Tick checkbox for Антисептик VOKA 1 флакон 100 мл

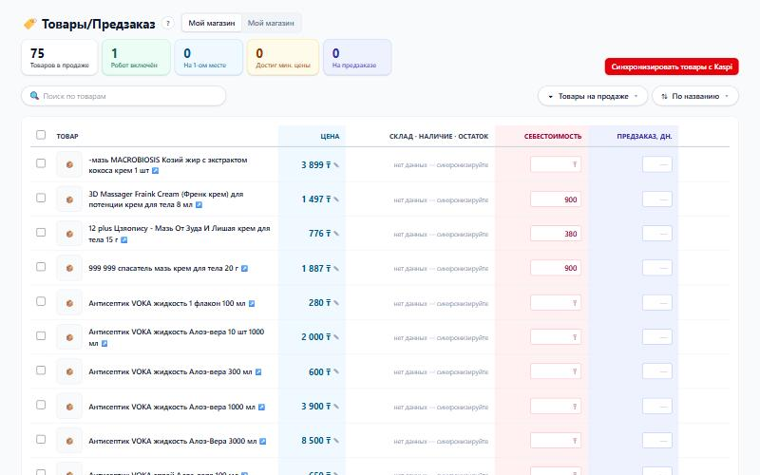[41, 301]
